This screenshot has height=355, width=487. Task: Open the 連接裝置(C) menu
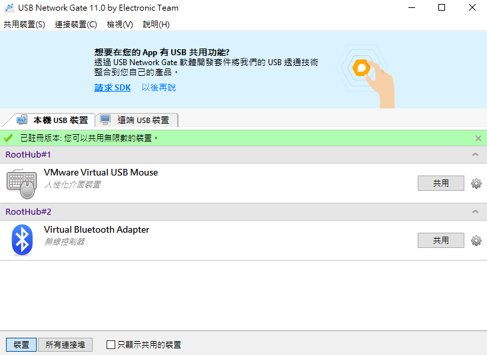tap(76, 25)
